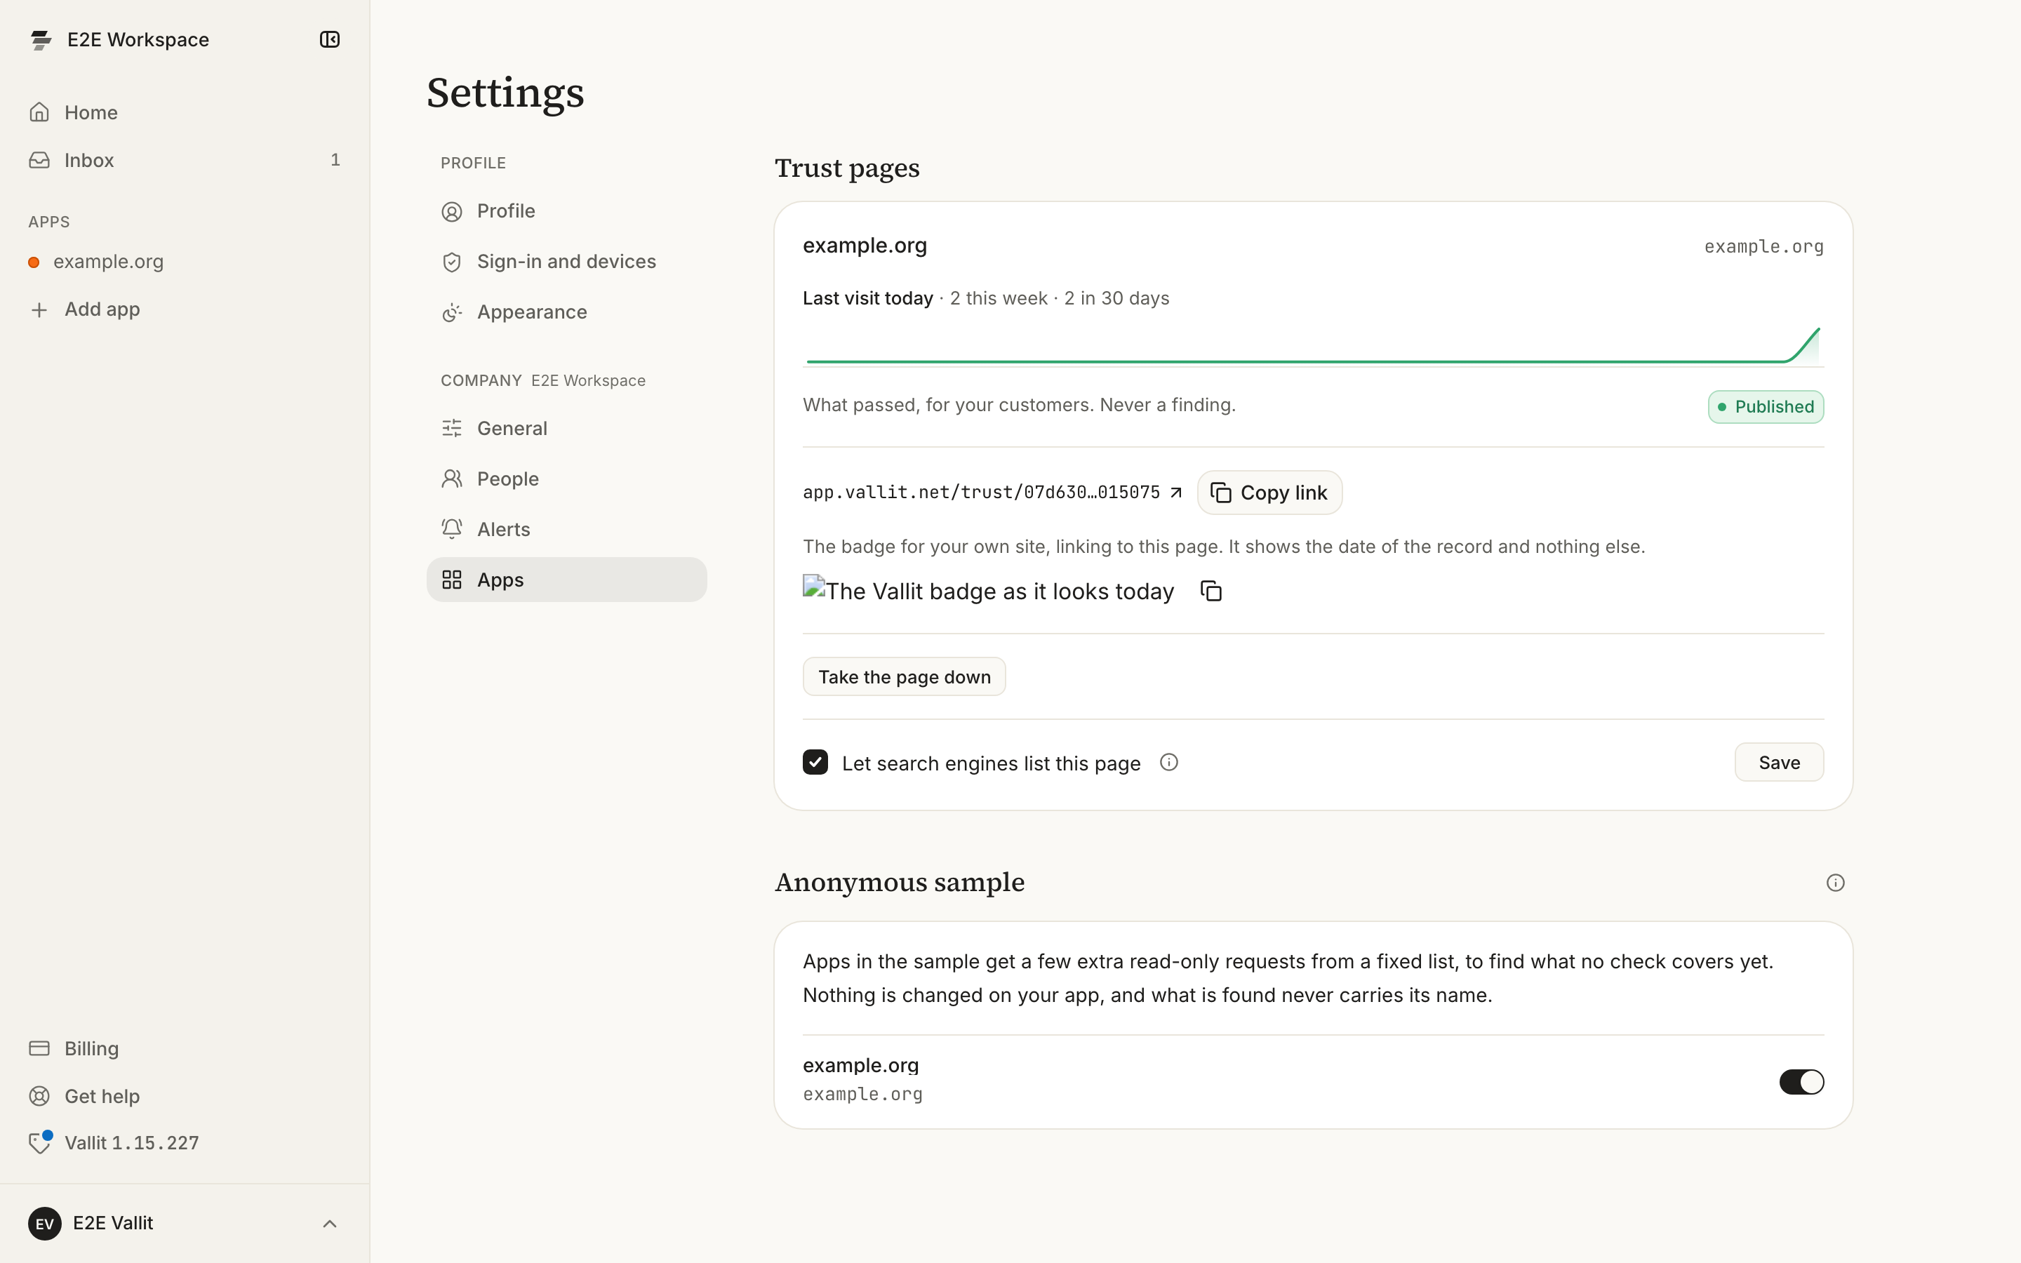The image size is (2021, 1263).
Task: Click the E2E Workspace name in the sidebar
Action: coord(138,39)
